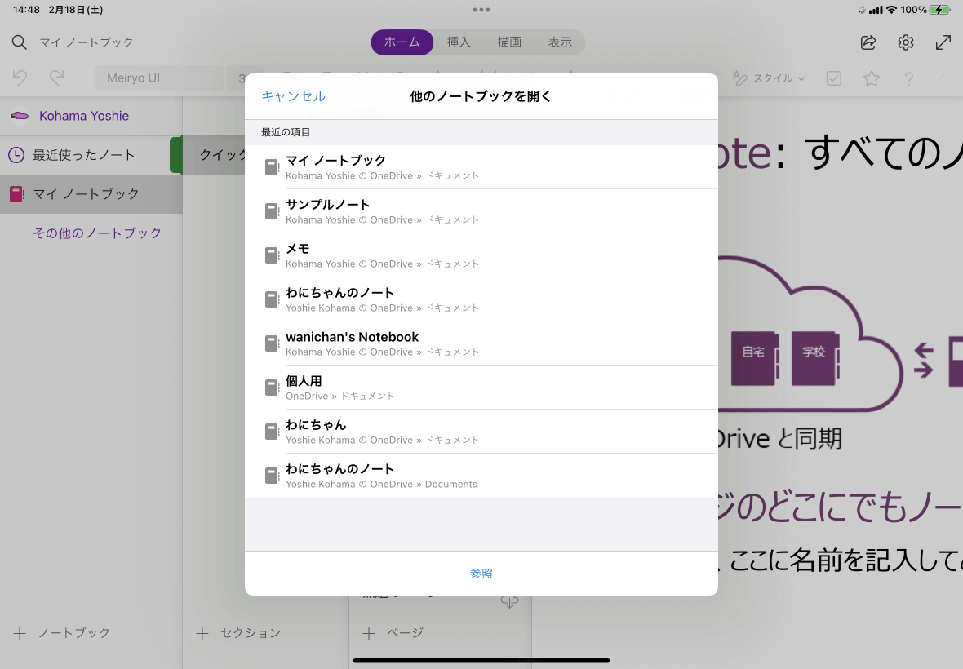Tap the Wi-Fi icon in status bar

click(x=892, y=10)
